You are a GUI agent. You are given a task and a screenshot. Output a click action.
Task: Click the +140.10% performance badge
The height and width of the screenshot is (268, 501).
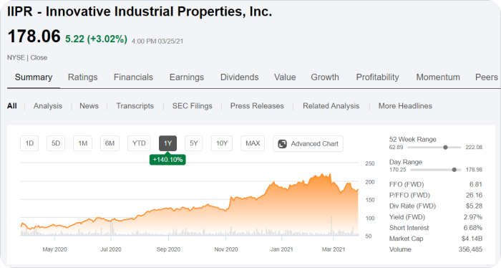coord(167,160)
